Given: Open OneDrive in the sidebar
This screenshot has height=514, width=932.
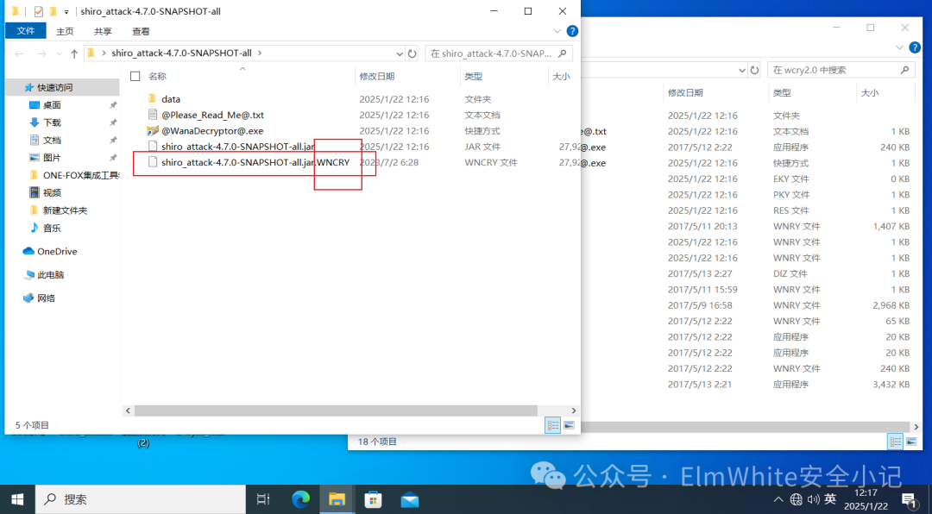Looking at the screenshot, I should pos(56,251).
